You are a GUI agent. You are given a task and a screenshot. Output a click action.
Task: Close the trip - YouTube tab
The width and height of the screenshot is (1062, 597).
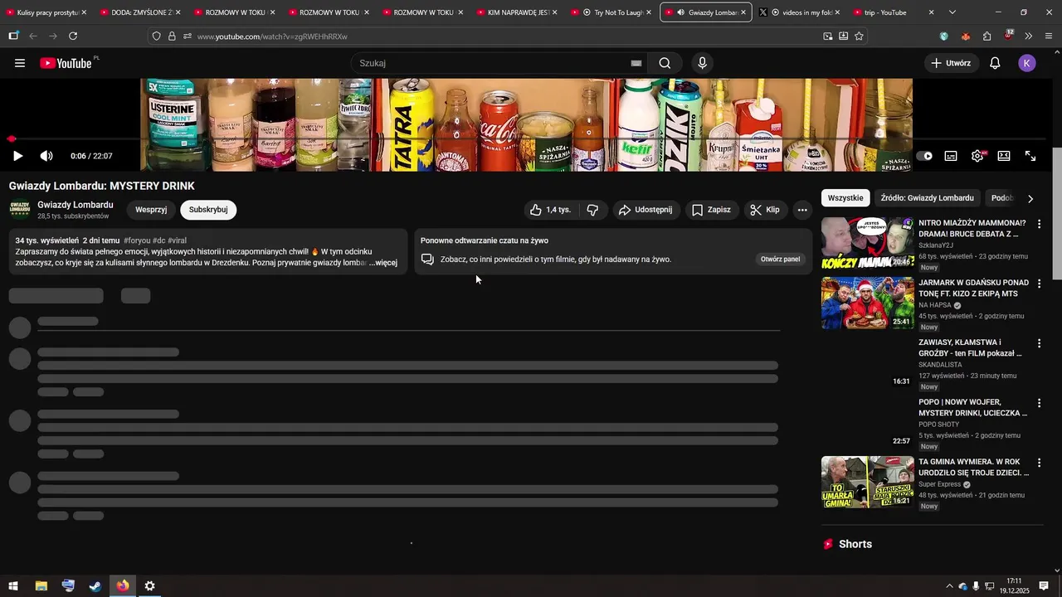click(x=931, y=12)
